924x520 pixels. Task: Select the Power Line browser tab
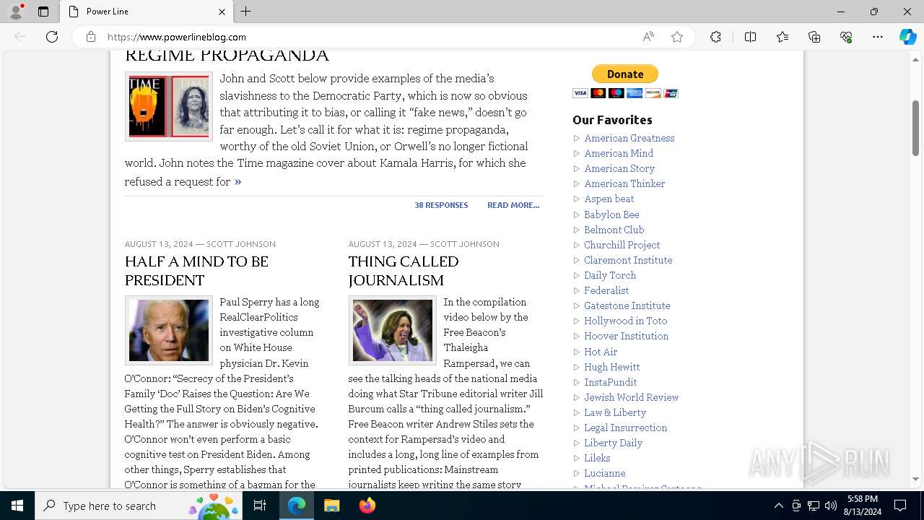click(x=146, y=12)
